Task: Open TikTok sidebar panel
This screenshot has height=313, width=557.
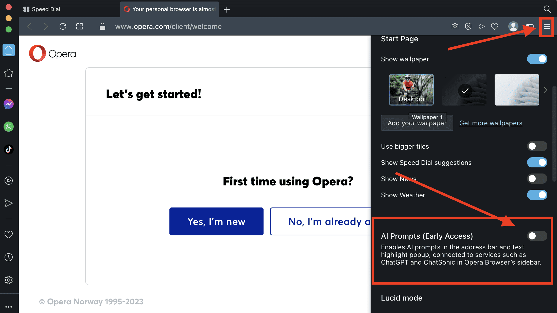Action: [9, 149]
